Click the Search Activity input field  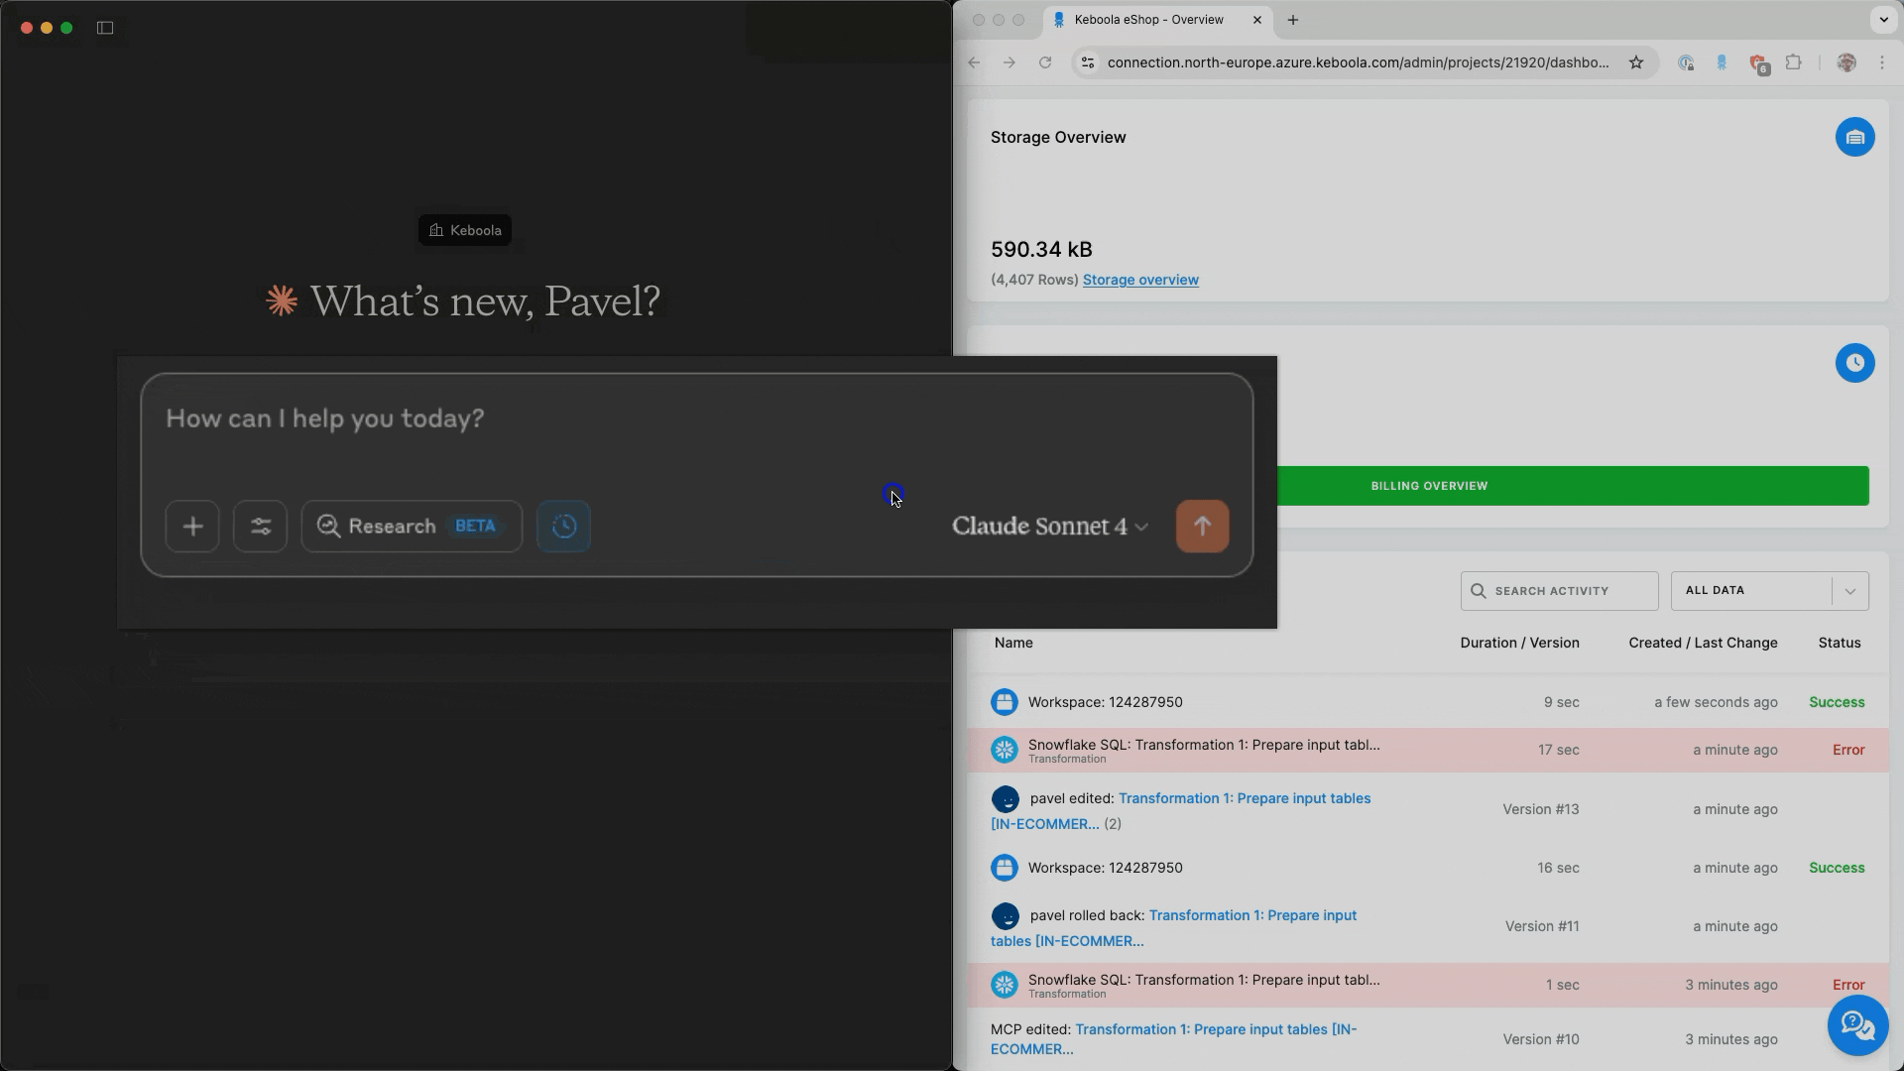[1559, 590]
